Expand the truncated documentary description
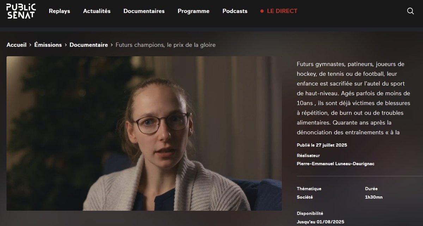Image resolution: width=423 pixels, height=226 pixels. click(x=352, y=132)
